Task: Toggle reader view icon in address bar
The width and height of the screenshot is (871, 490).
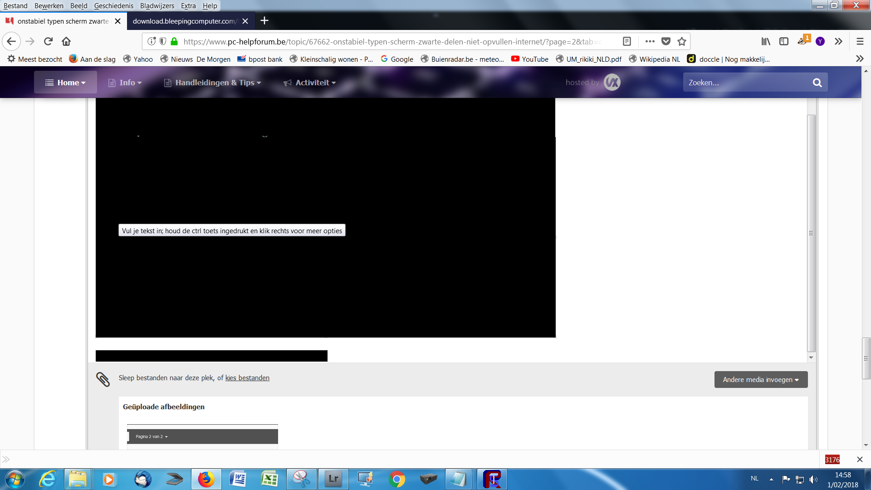Action: point(627,41)
